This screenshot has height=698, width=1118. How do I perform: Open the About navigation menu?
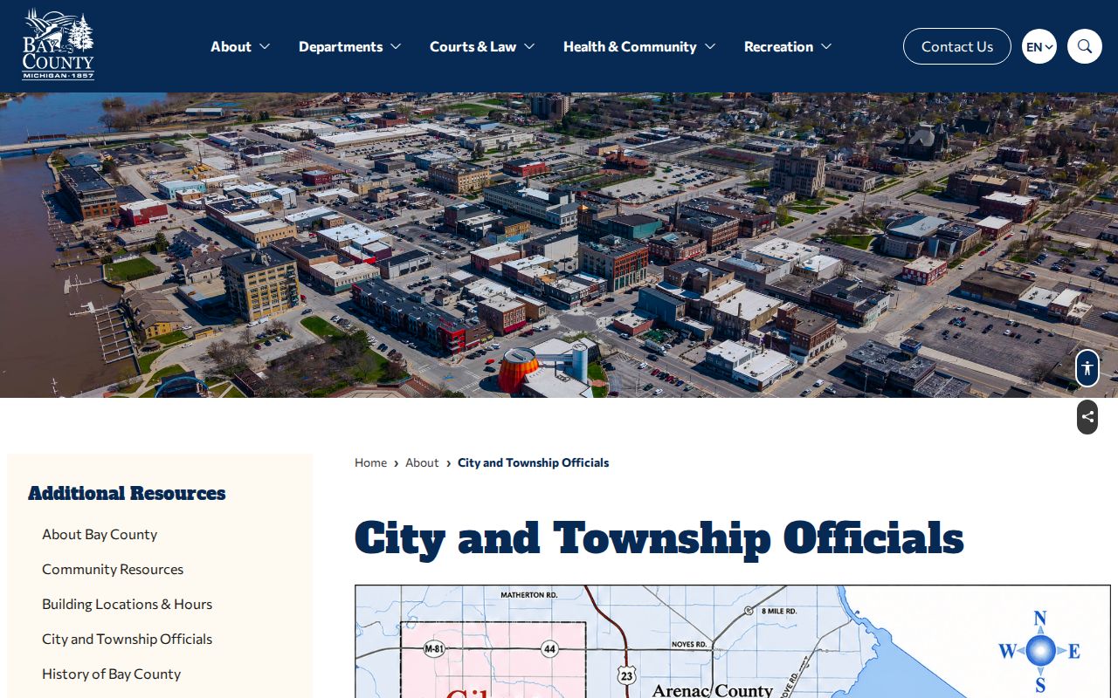[231, 46]
